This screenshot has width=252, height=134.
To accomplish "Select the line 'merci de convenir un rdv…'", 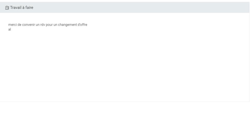I will pyautogui.click(x=48, y=25).
